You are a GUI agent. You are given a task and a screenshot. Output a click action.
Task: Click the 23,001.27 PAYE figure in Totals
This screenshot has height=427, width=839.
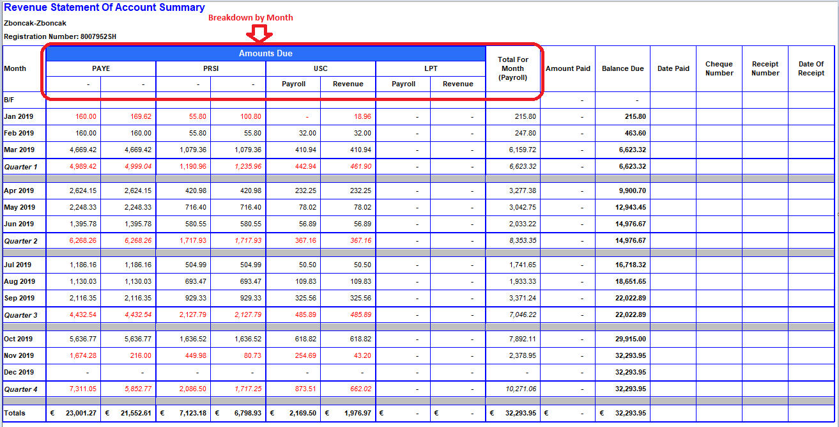point(81,413)
